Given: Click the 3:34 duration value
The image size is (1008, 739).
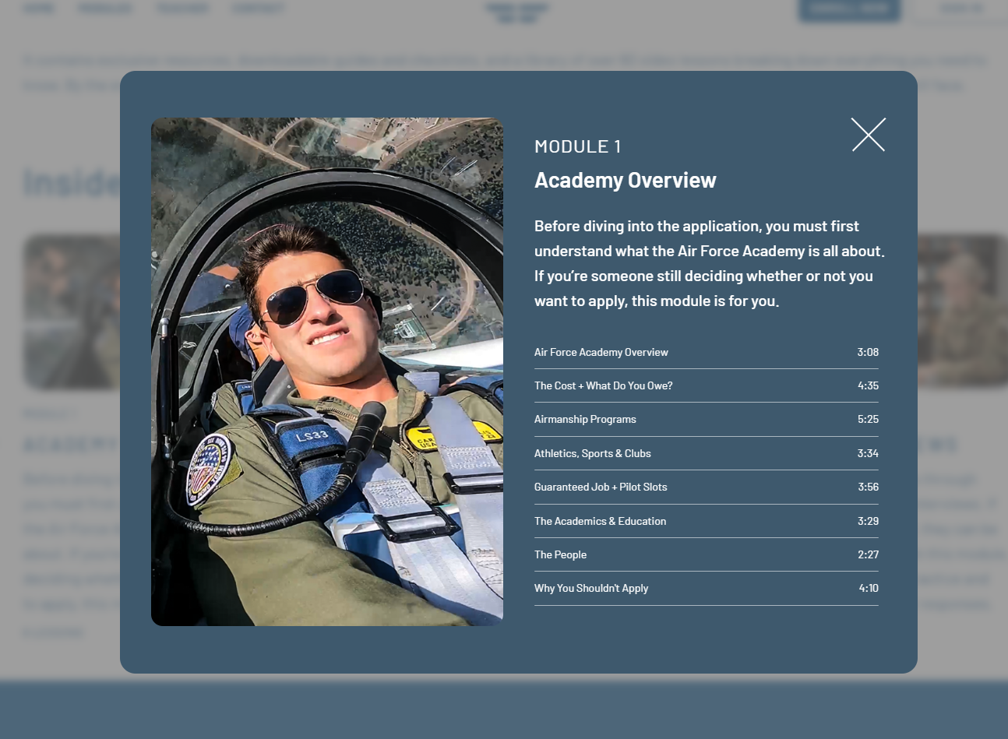Looking at the screenshot, I should click(868, 453).
